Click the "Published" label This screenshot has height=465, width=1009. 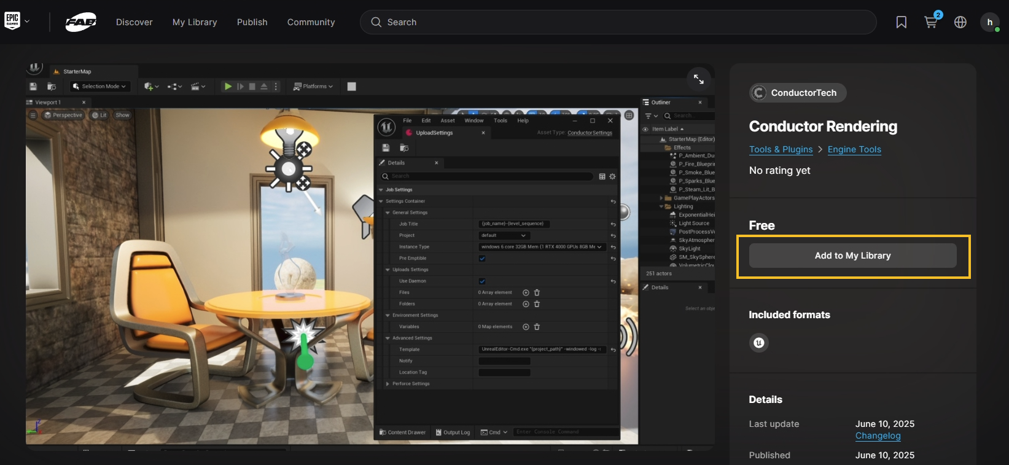point(769,455)
